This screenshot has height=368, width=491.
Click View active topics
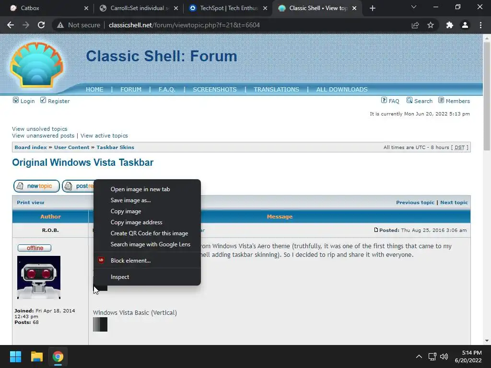[x=104, y=136]
